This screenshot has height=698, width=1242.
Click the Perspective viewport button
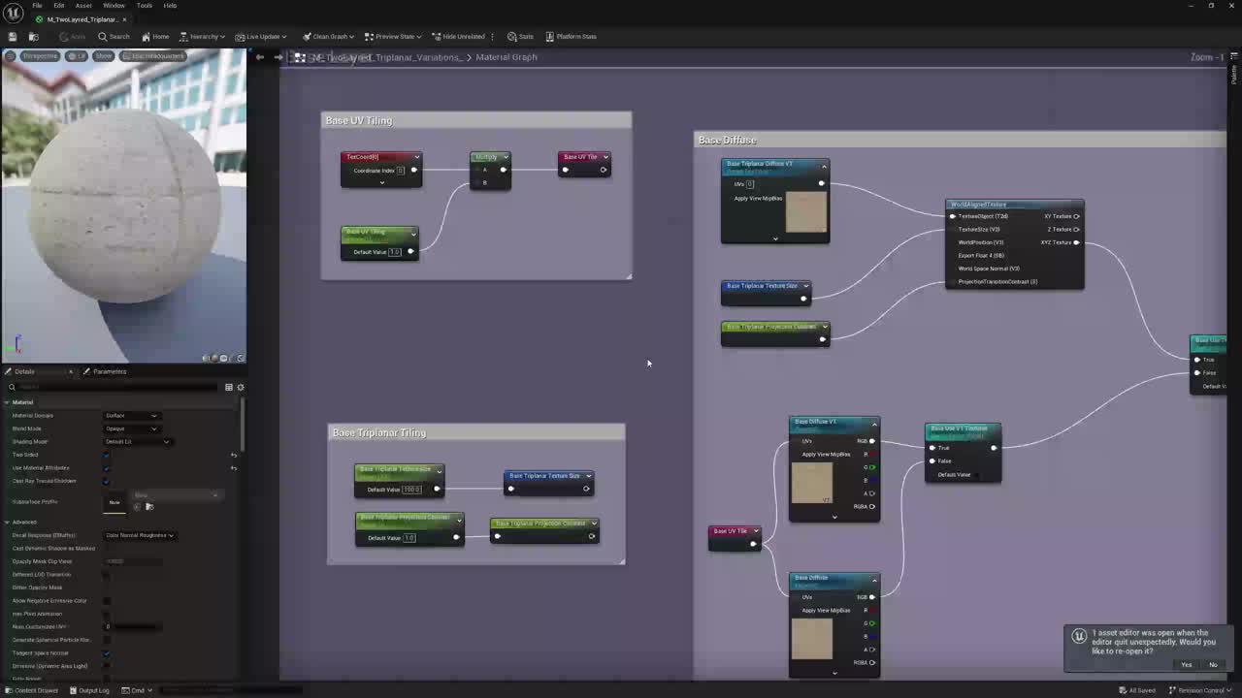[x=40, y=56]
